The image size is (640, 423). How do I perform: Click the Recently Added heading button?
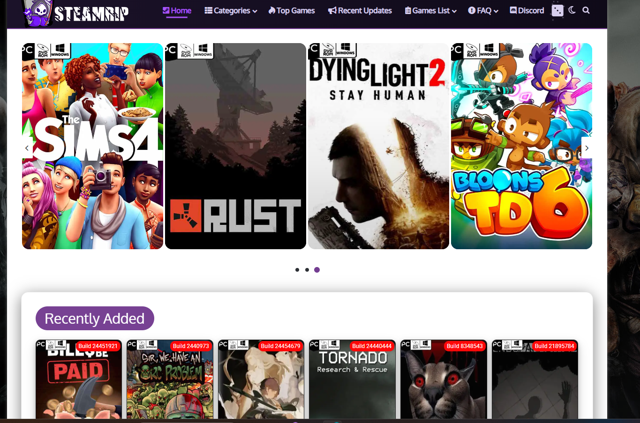click(95, 319)
